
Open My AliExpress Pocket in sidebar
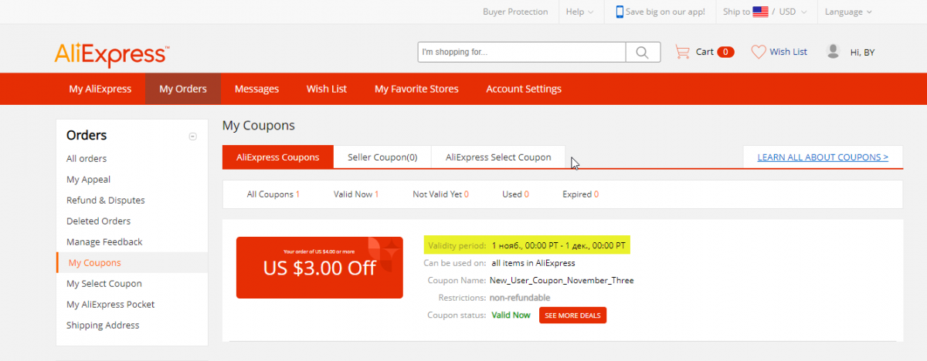pyautogui.click(x=110, y=304)
